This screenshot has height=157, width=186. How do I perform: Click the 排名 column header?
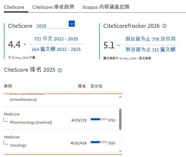(82, 86)
